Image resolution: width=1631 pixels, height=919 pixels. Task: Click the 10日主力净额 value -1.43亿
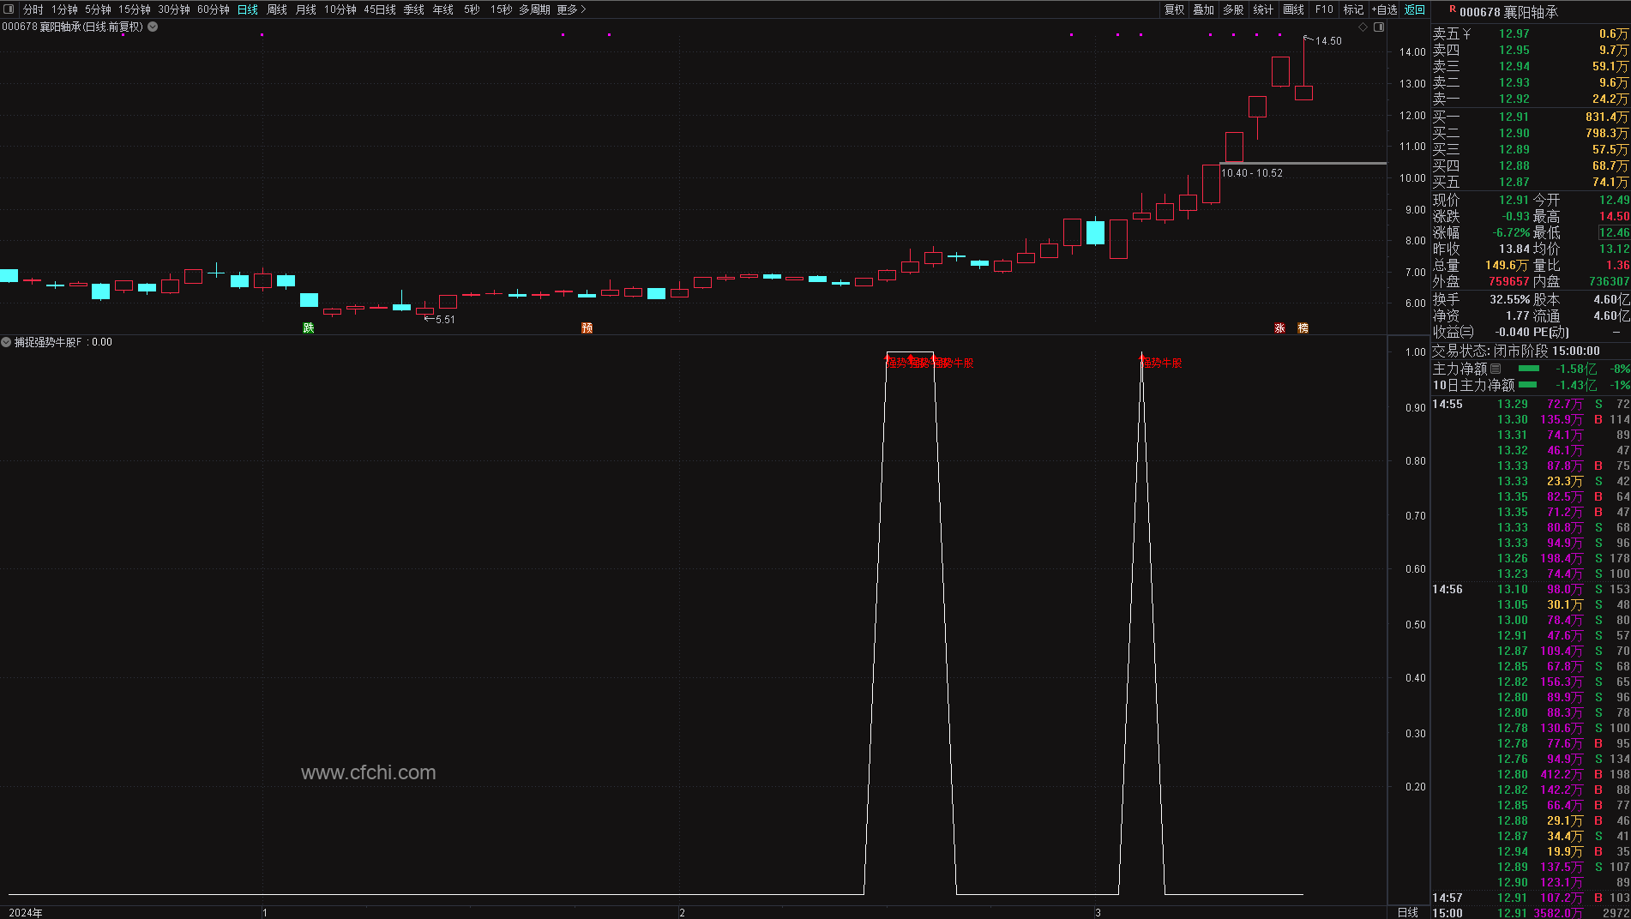tap(1575, 385)
